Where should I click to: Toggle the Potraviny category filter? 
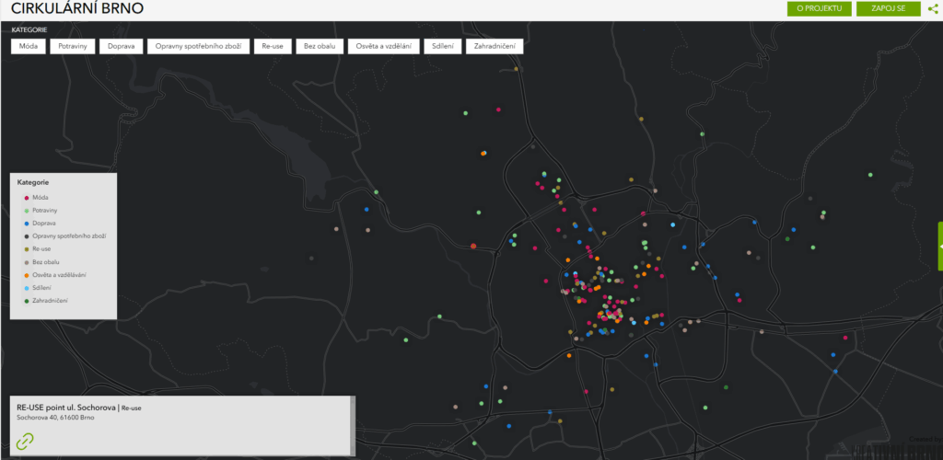pos(73,46)
